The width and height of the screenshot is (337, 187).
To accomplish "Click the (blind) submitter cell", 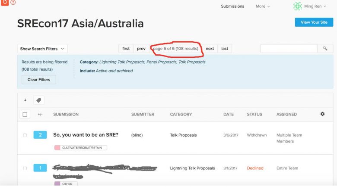I will [137, 135].
